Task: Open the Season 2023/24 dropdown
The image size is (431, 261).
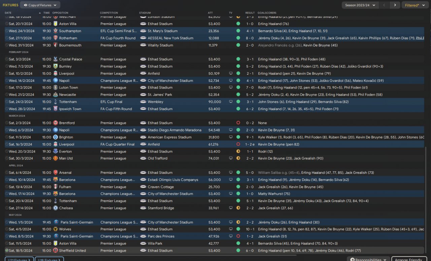Action: (x=360, y=5)
